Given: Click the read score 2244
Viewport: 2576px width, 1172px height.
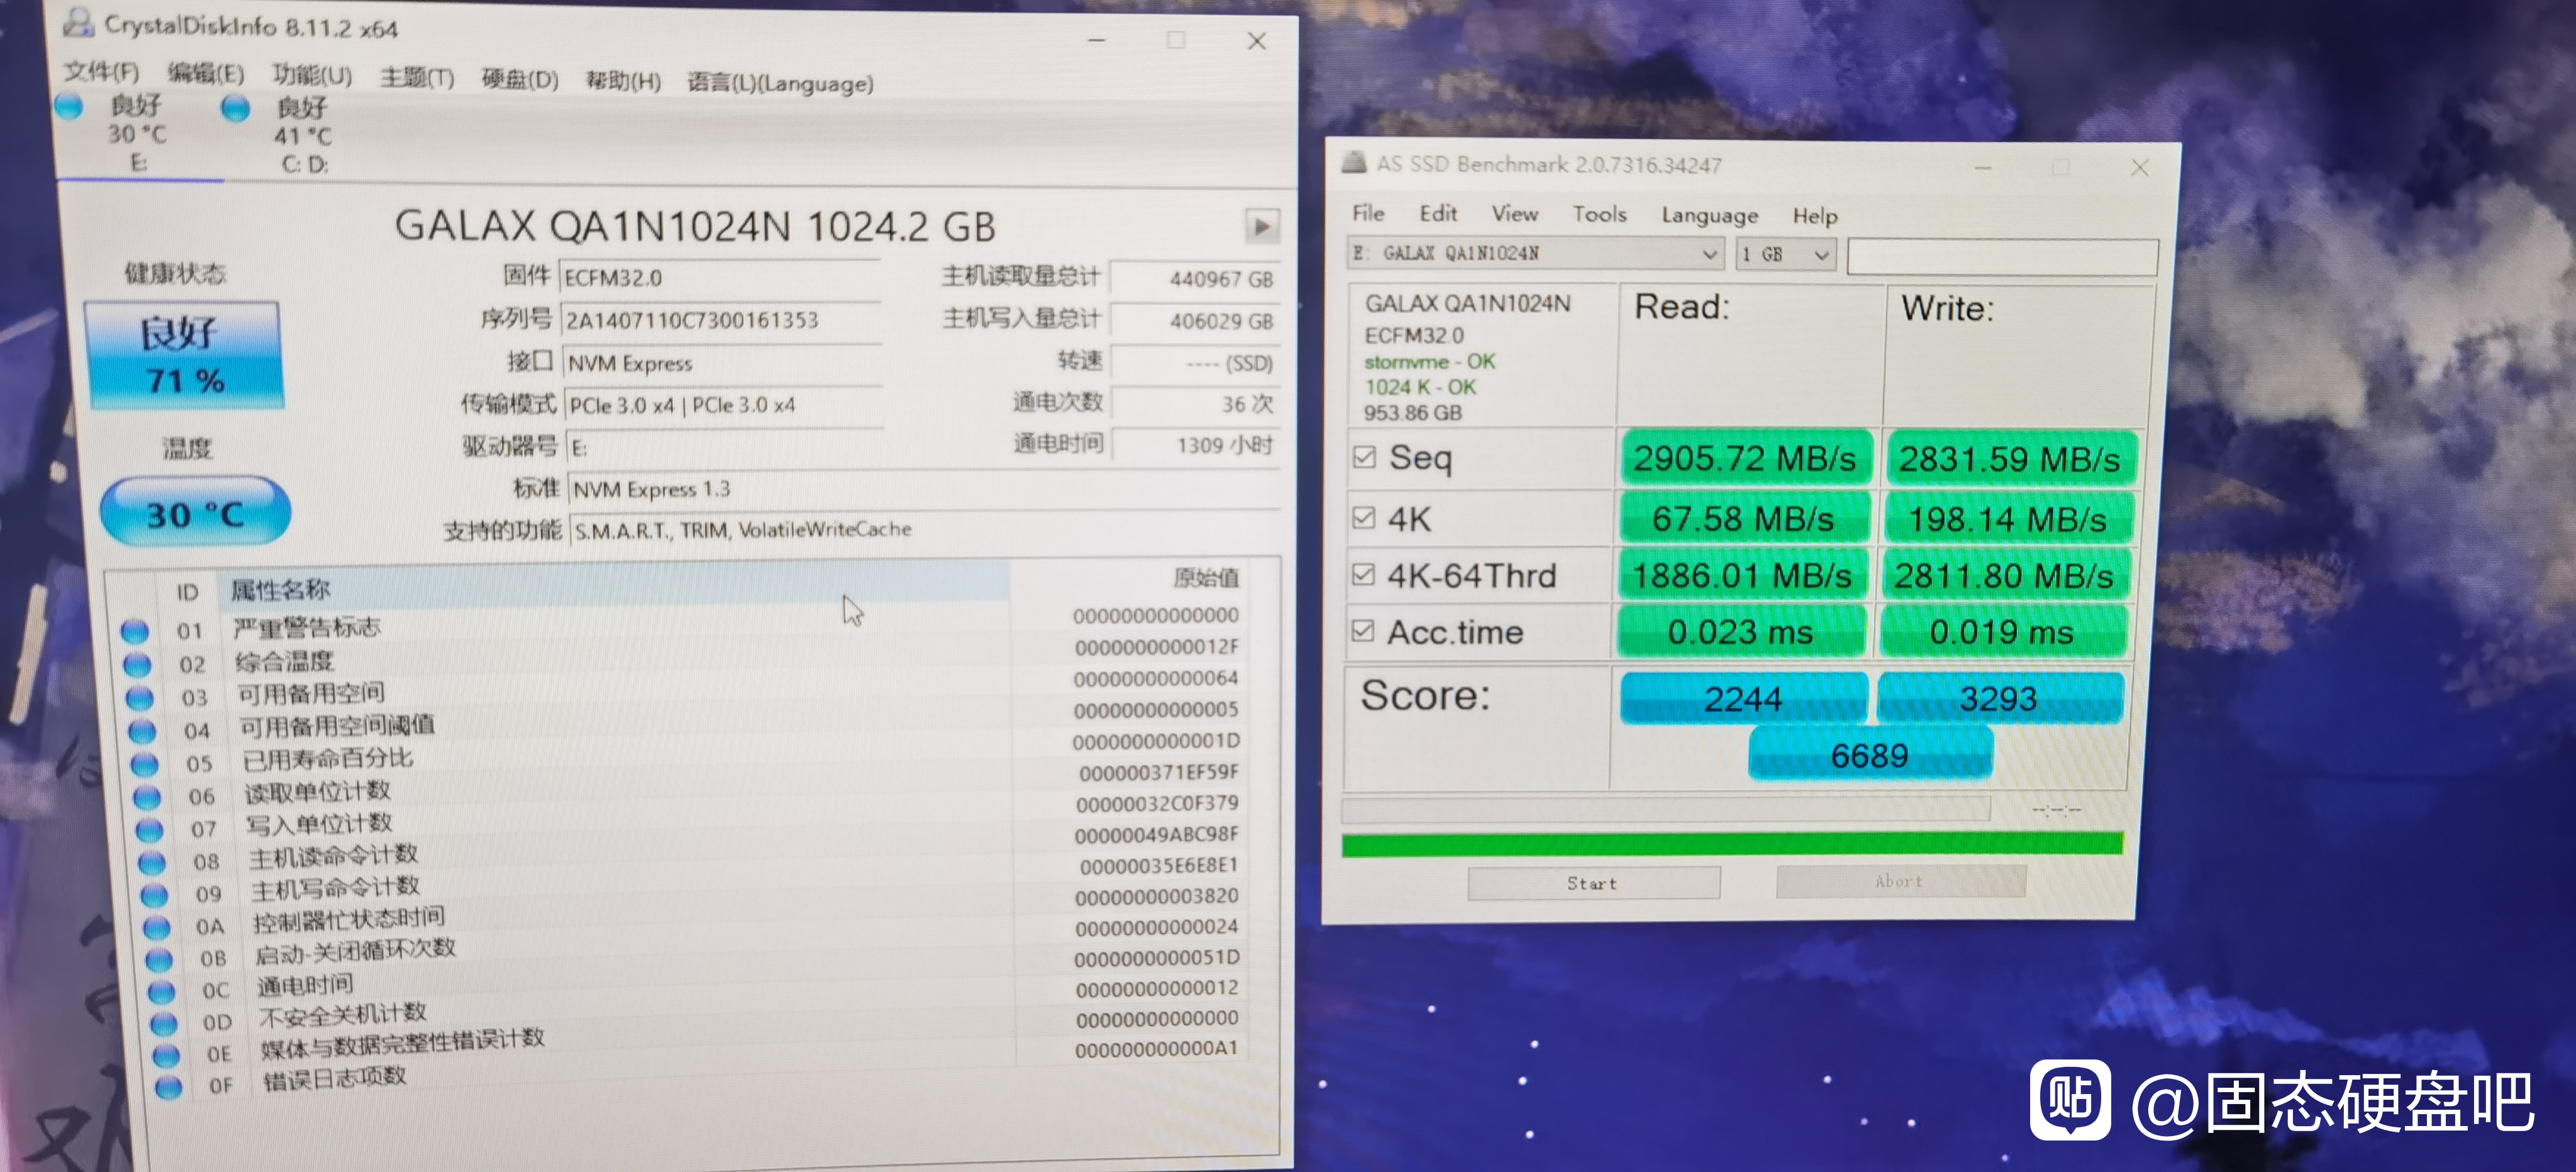Looking at the screenshot, I should (1743, 698).
